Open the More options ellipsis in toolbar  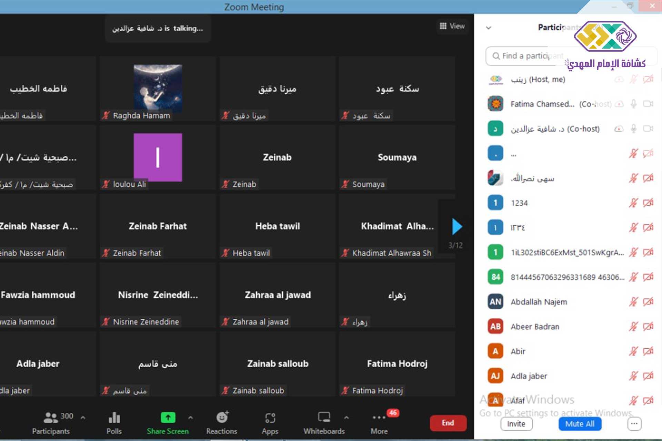point(379,418)
